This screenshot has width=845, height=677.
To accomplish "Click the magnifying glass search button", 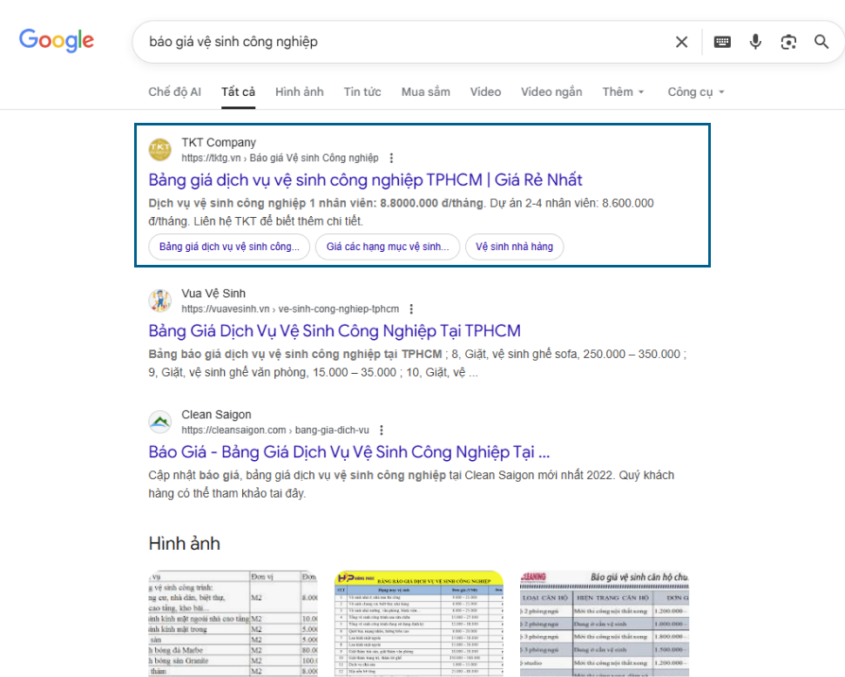I will [821, 42].
